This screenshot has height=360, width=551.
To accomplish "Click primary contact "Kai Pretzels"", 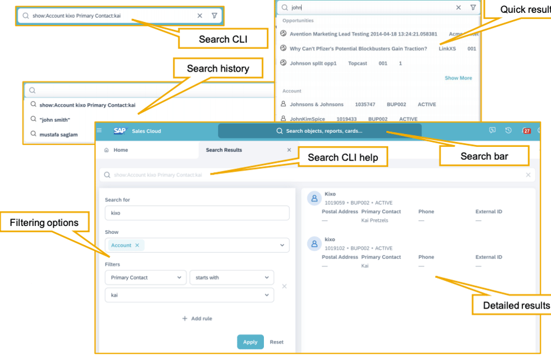I will [x=375, y=220].
